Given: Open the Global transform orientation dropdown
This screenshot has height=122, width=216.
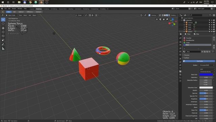Looking at the screenshot, I should [80, 15].
